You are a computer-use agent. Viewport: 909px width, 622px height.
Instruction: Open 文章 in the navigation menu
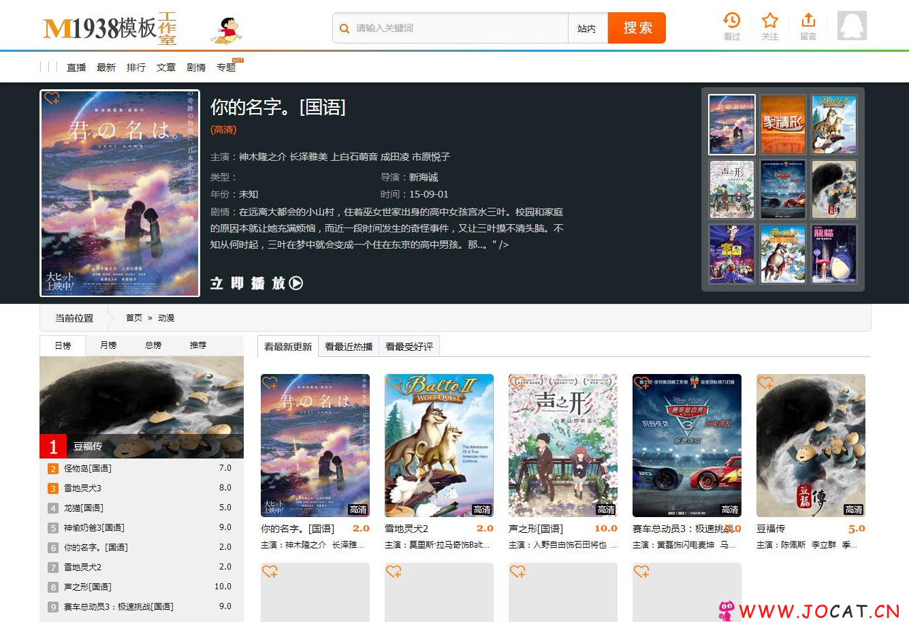tap(166, 67)
